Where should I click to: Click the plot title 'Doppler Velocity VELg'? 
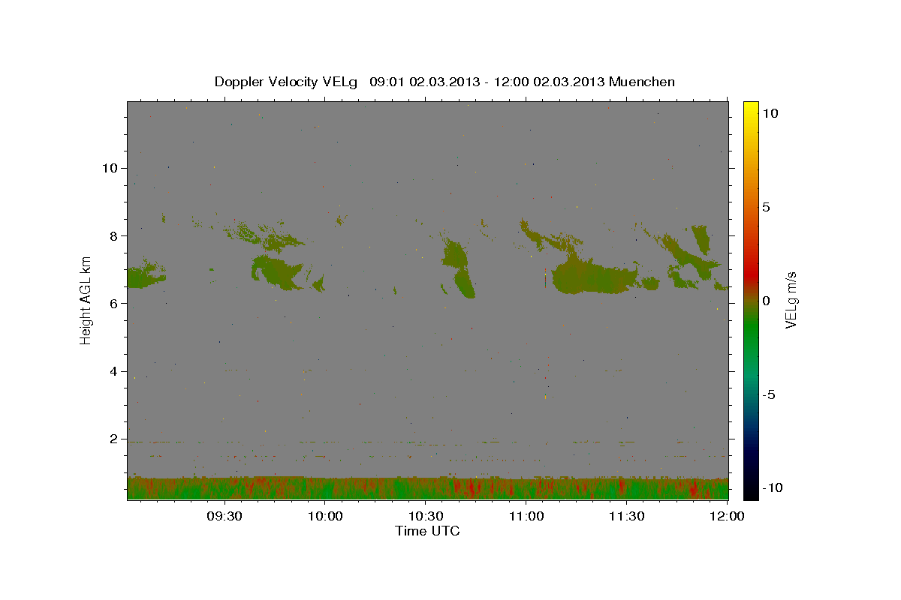286,82
